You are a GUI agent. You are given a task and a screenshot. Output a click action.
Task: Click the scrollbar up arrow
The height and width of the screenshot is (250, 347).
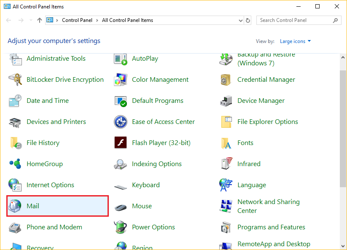click(343, 57)
